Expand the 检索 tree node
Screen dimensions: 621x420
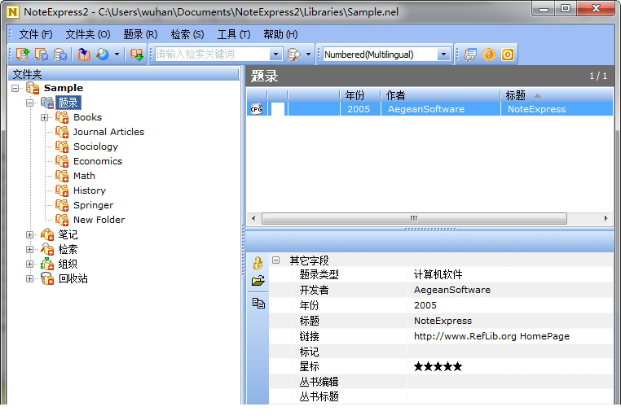(29, 250)
